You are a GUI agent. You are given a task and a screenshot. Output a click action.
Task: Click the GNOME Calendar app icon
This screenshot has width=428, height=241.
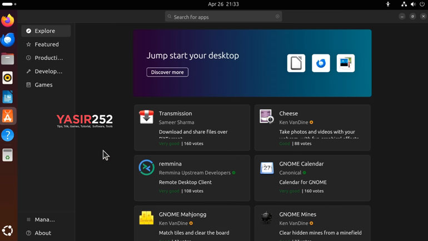(267, 168)
